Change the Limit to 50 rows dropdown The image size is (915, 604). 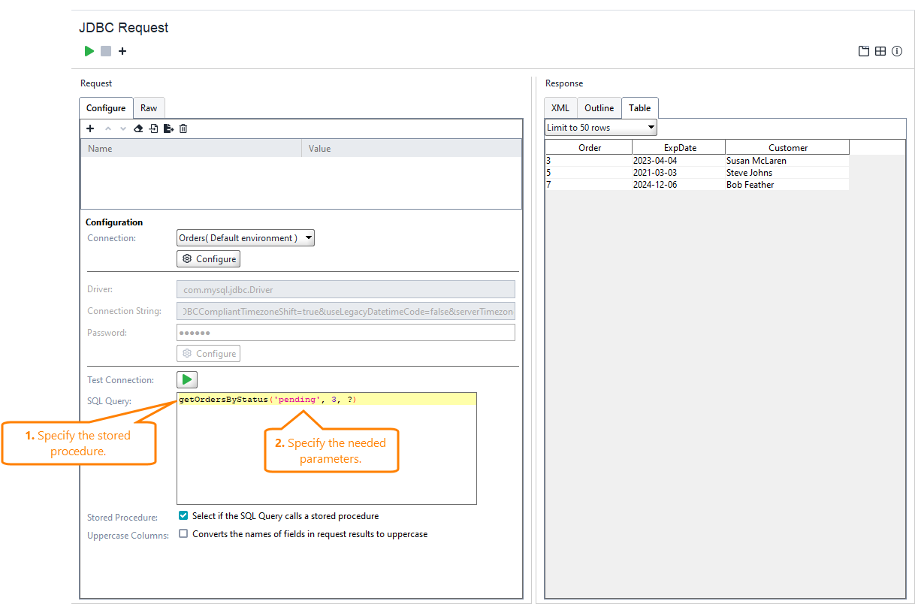point(599,127)
